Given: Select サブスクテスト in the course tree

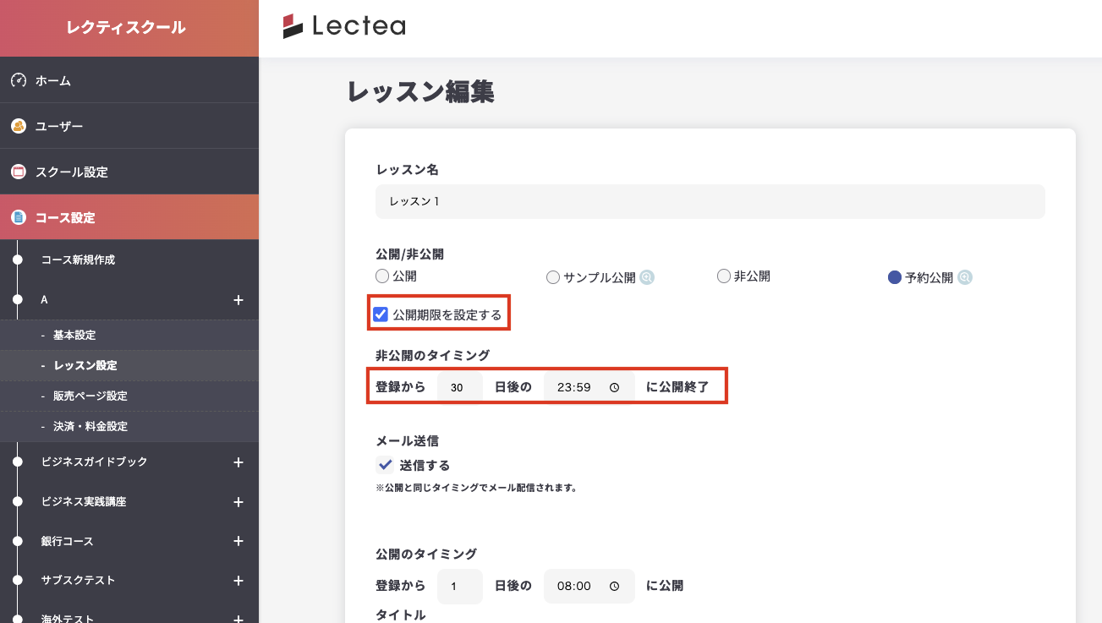Looking at the screenshot, I should pyautogui.click(x=78, y=581).
